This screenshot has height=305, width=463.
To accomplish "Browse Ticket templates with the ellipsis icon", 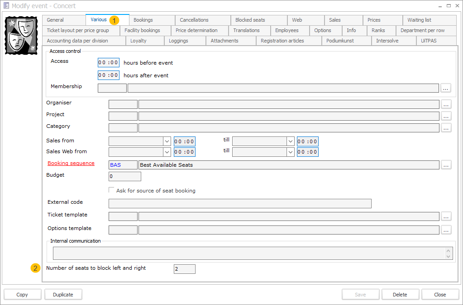I will click(446, 216).
